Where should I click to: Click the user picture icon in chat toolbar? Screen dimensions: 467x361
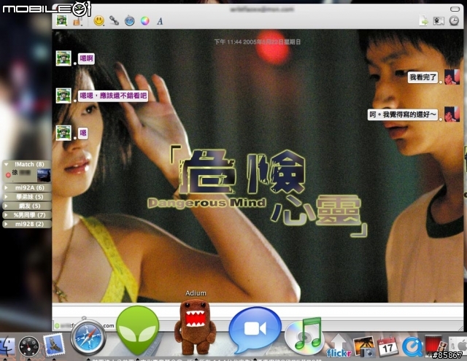tap(61, 20)
